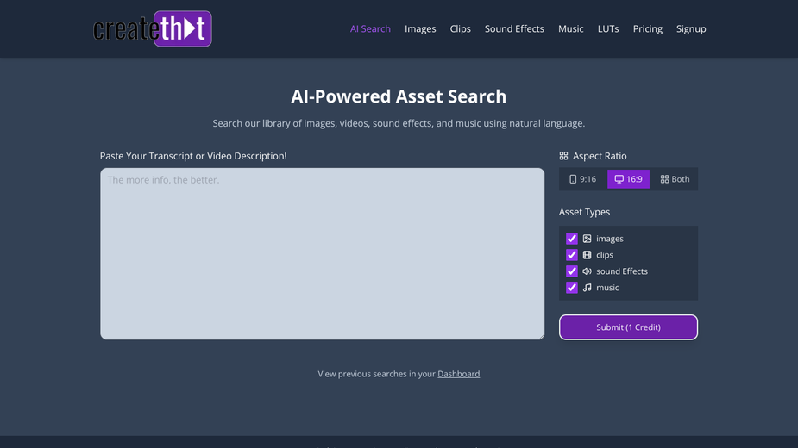Select the 16:9 aspect ratio
798x448 pixels.
(628, 179)
